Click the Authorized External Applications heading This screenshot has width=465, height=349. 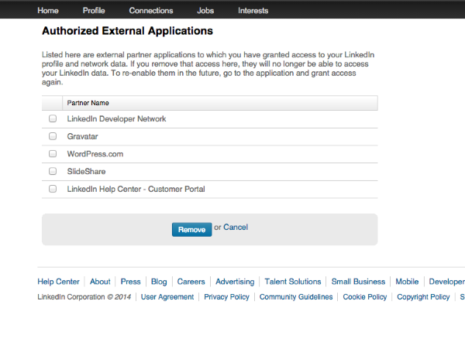point(128,31)
